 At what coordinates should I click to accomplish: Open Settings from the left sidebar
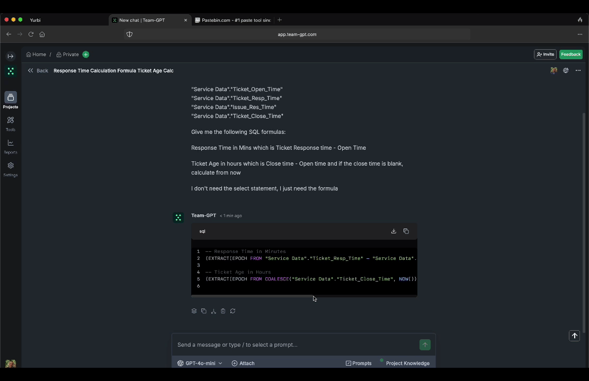click(11, 169)
